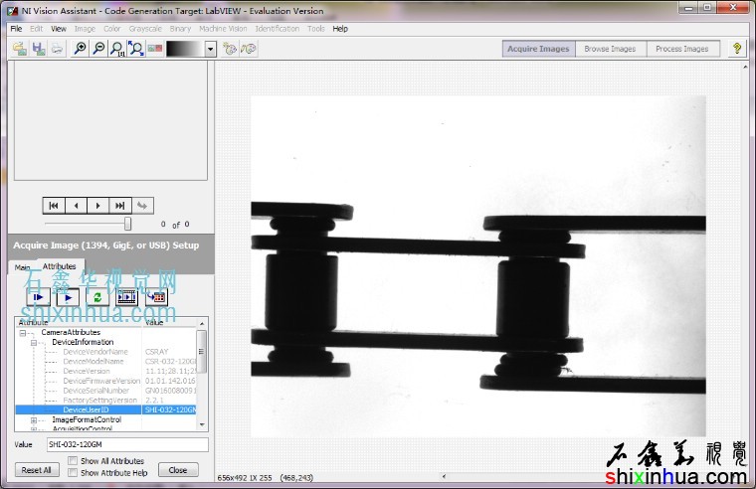The height and width of the screenshot is (489, 756).
Task: Click the second painter's palette toolbar icon
Action: tap(249, 49)
